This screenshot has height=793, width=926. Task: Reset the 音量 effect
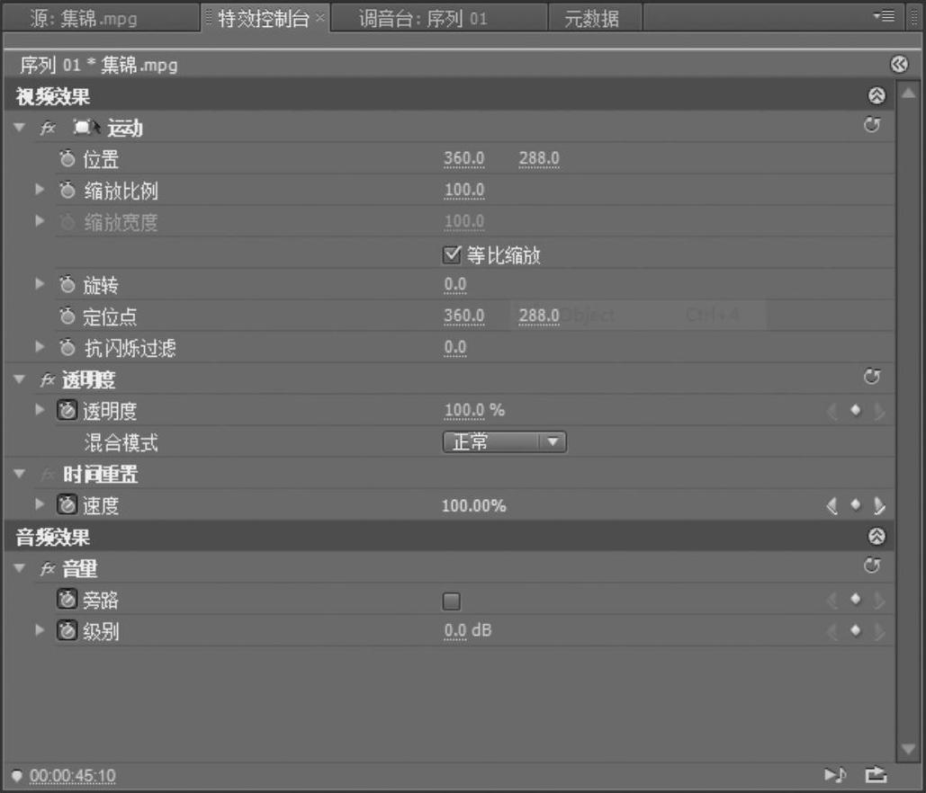point(872,566)
